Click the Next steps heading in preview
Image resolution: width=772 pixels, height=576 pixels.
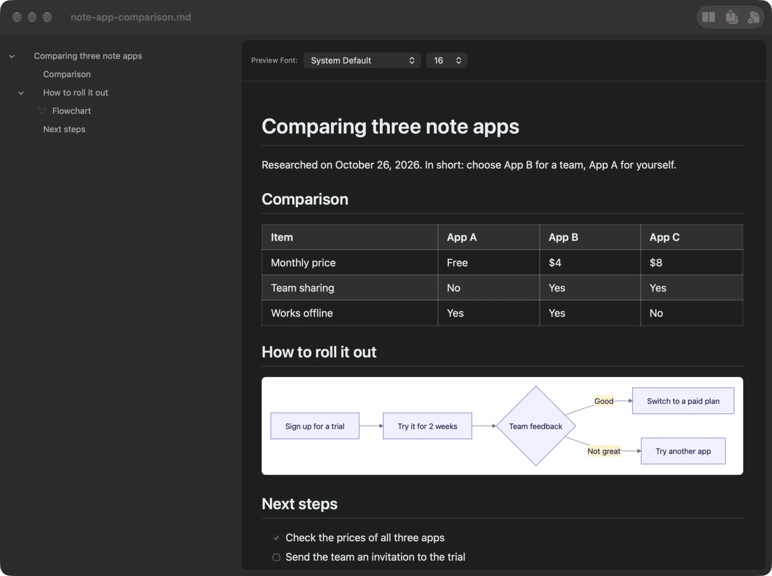click(300, 504)
